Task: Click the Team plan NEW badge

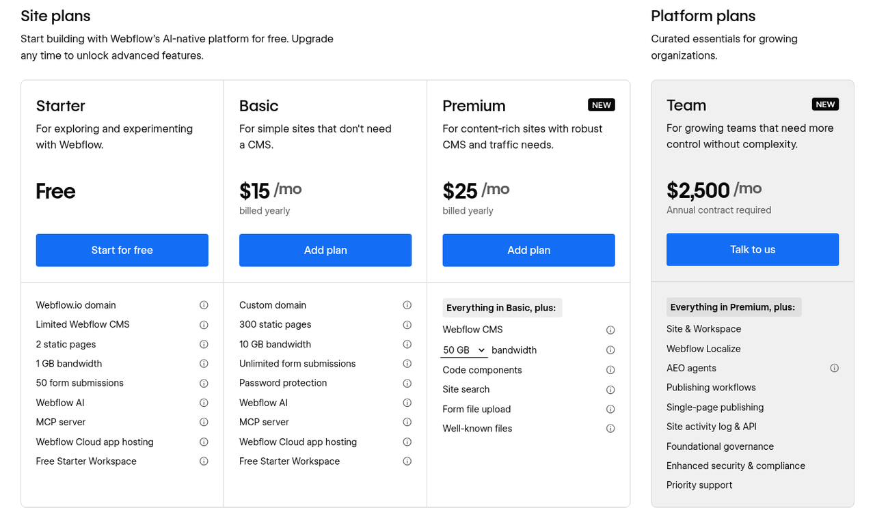Action: [825, 104]
